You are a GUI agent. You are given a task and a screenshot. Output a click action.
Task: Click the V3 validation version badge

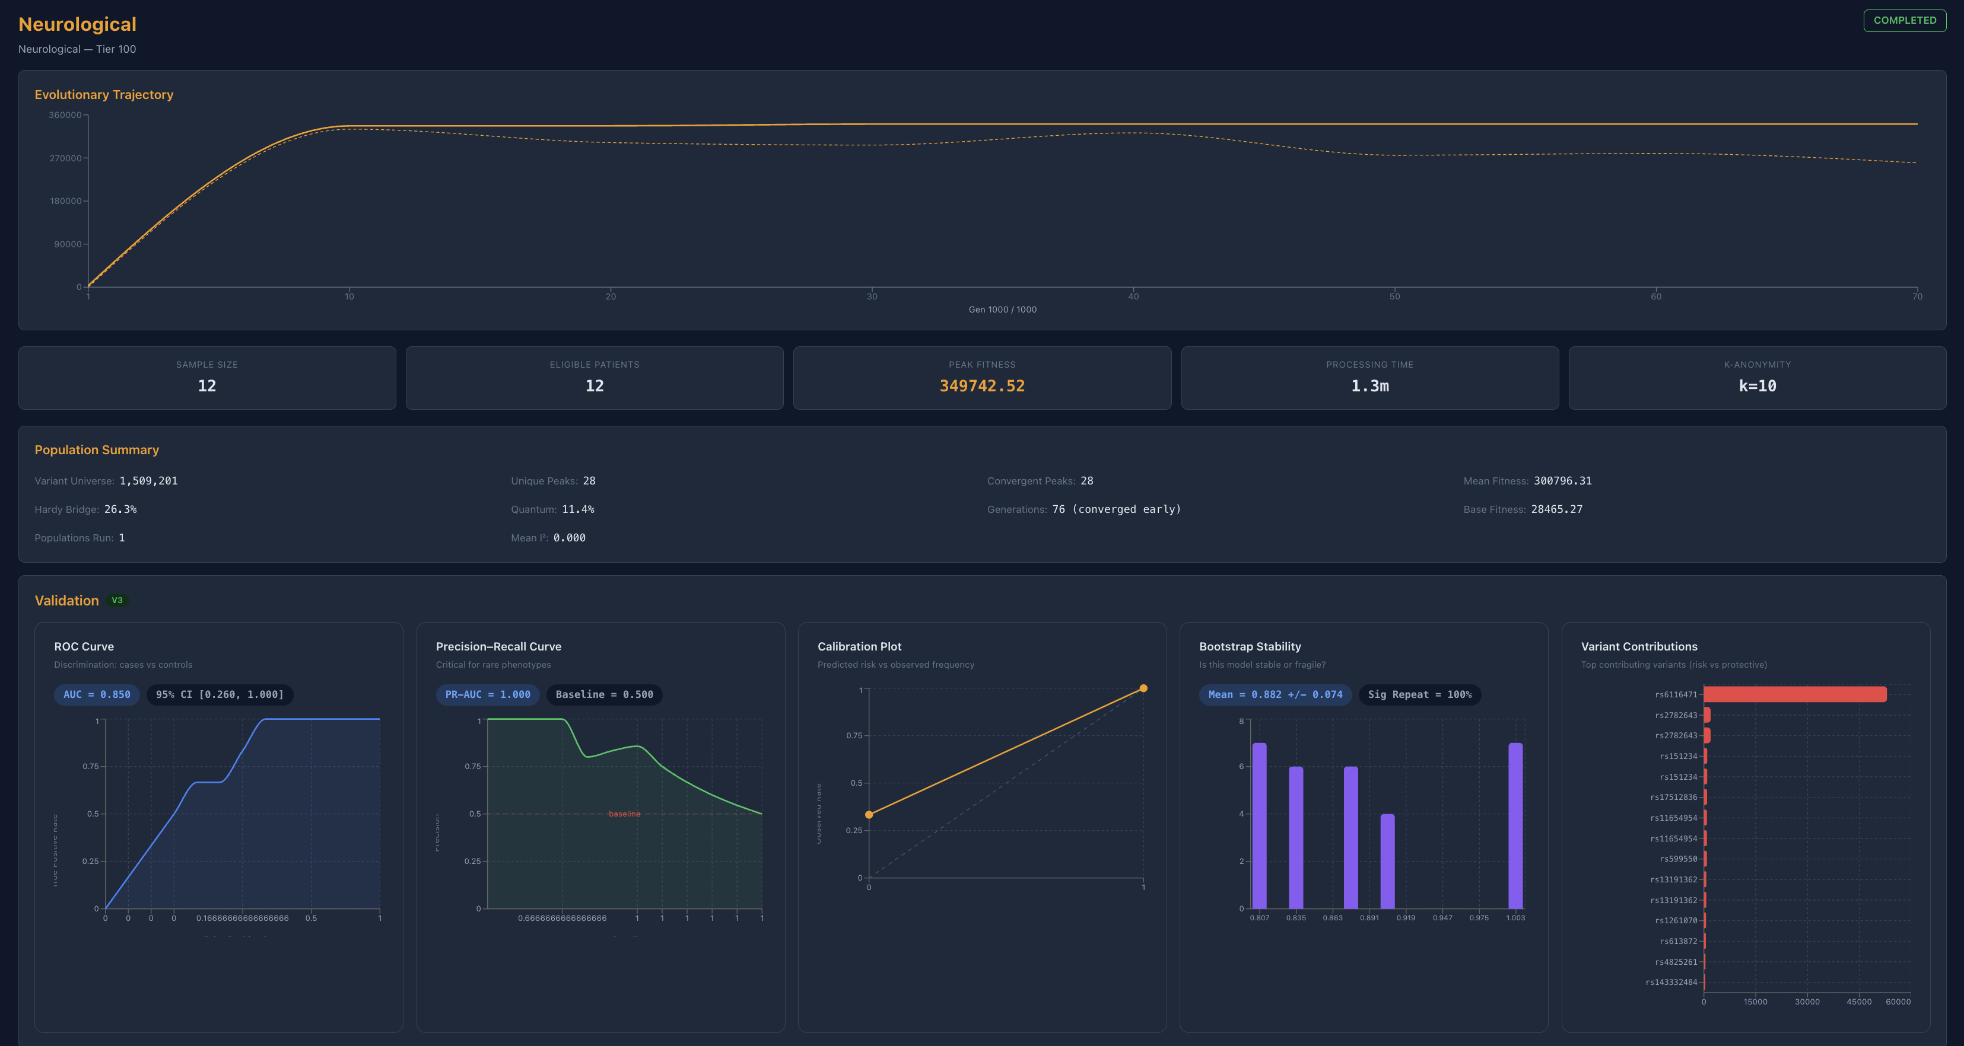pyautogui.click(x=117, y=600)
